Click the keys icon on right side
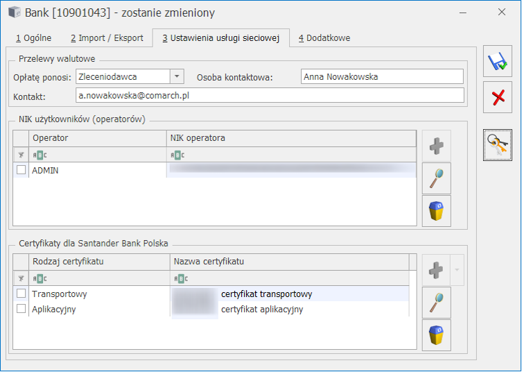The height and width of the screenshot is (372, 522). (x=497, y=144)
